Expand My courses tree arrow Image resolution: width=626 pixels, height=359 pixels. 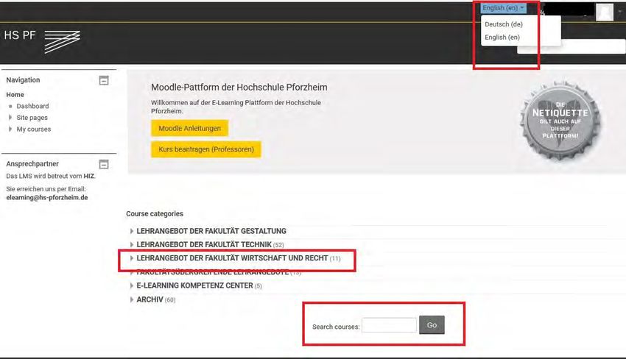tap(10, 129)
